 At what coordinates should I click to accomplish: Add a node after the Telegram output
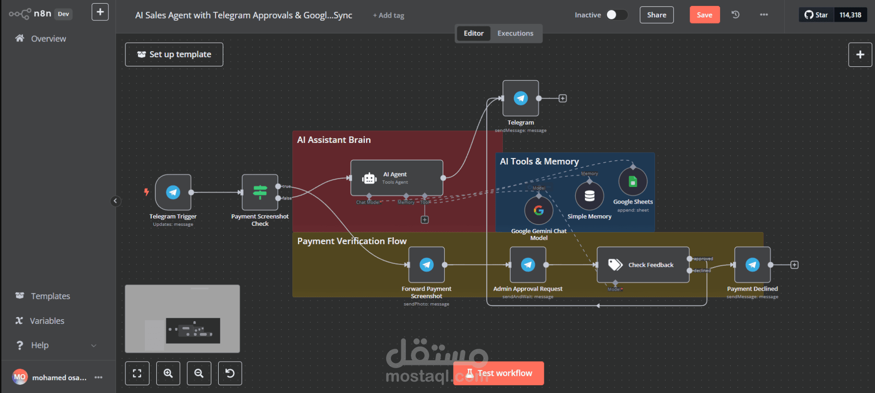tap(563, 98)
